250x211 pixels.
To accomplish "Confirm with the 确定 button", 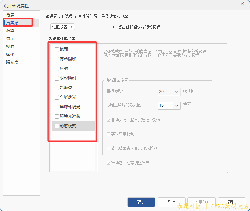I will 141,202.
